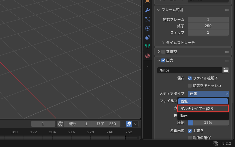Uncheck the 出力 panel checkbox
The height and width of the screenshot is (147, 235).
[x=163, y=60]
